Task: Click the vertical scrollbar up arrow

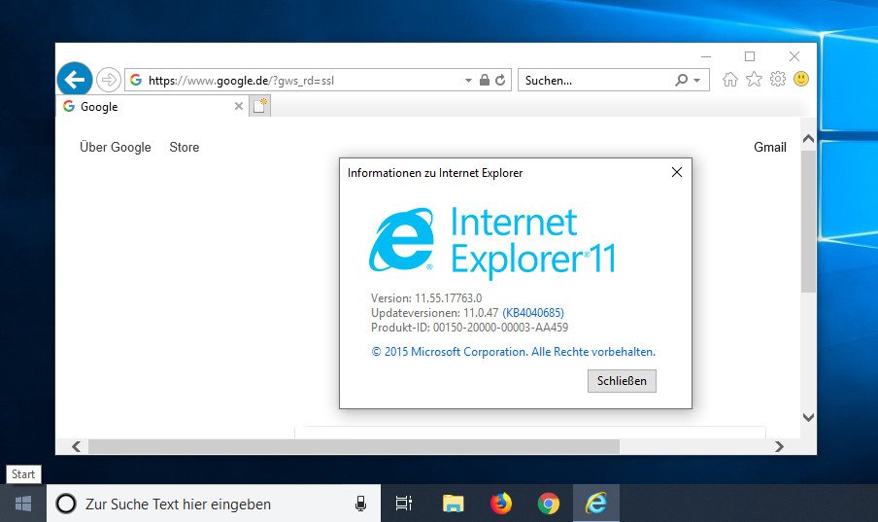Action: pyautogui.click(x=808, y=138)
